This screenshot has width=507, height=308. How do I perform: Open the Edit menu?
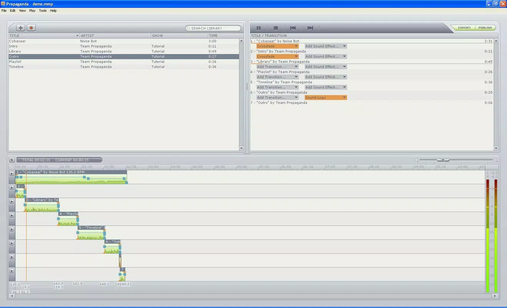13,11
